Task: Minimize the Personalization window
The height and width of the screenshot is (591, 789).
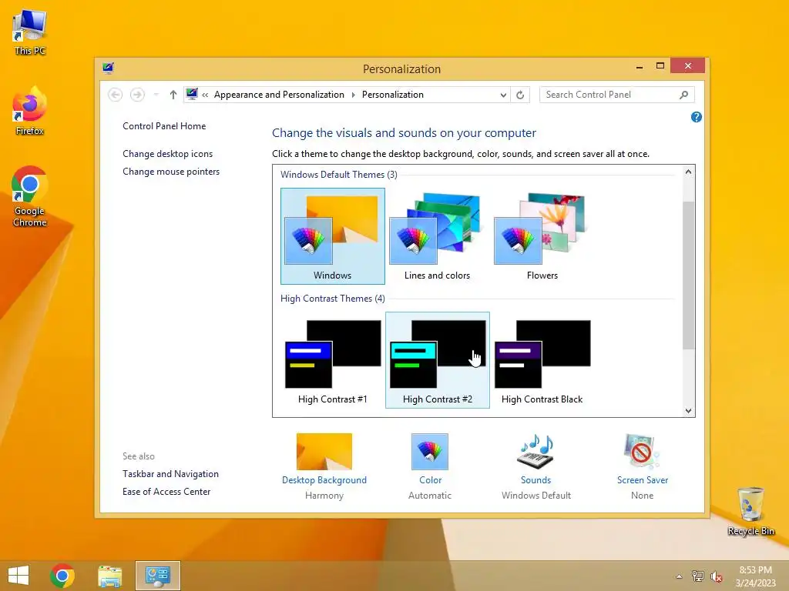Action: 640,66
